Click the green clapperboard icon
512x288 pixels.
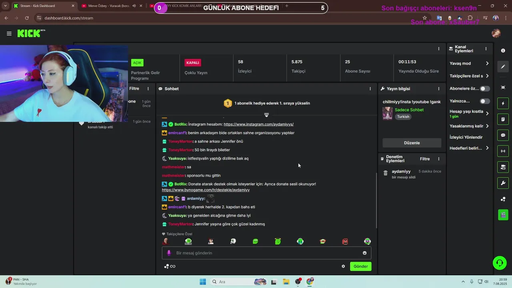click(x=503, y=215)
